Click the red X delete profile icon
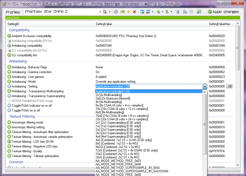Image resolution: width=246 pixels, height=176 pixels. [134, 12]
